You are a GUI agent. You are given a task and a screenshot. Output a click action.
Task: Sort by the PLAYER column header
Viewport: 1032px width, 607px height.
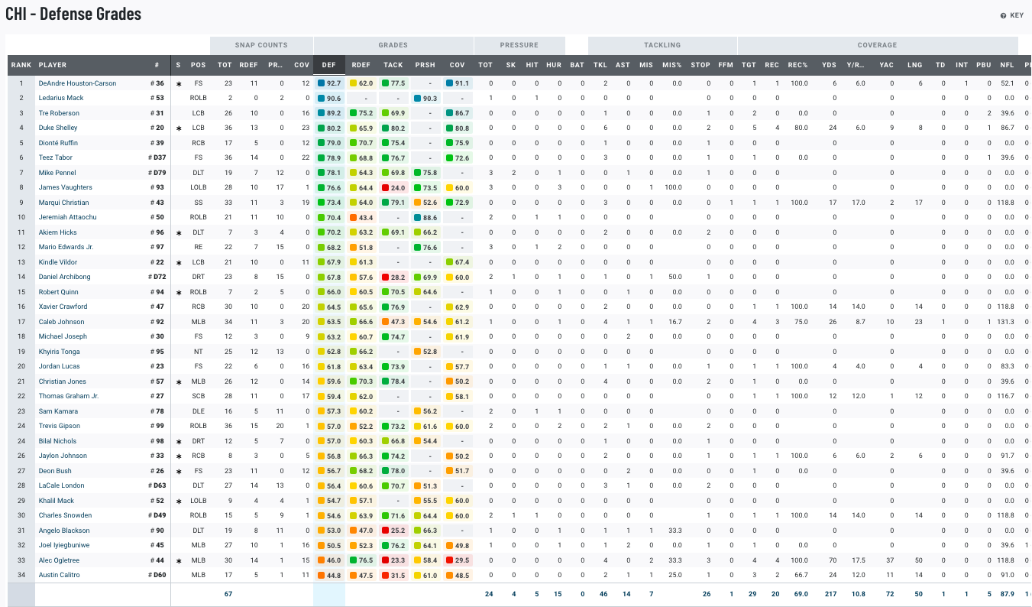(x=53, y=65)
